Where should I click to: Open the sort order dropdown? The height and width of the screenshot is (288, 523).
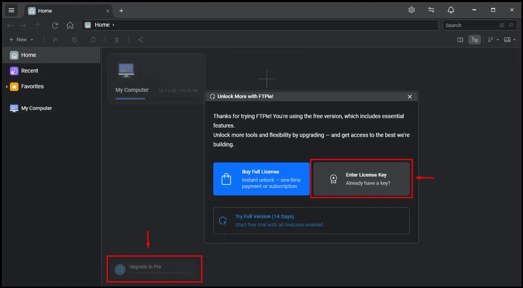(493, 40)
